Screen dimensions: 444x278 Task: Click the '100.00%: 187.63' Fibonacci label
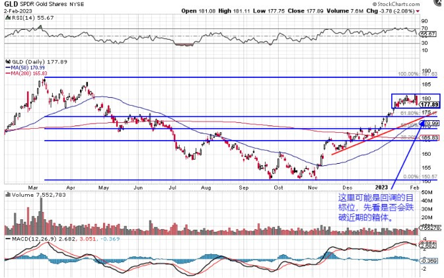coord(418,74)
